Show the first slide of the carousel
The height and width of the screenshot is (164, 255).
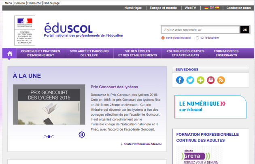(x=45, y=137)
